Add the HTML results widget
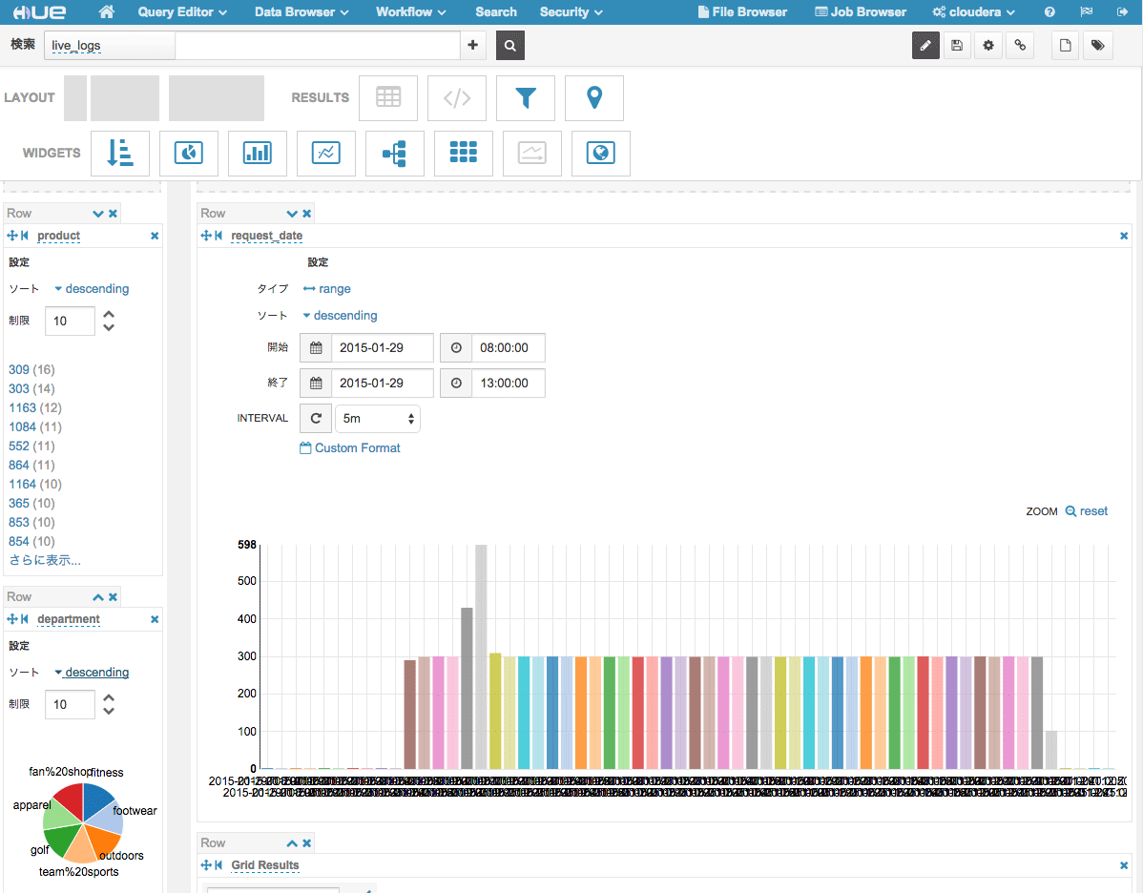Image resolution: width=1143 pixels, height=893 pixels. (457, 97)
